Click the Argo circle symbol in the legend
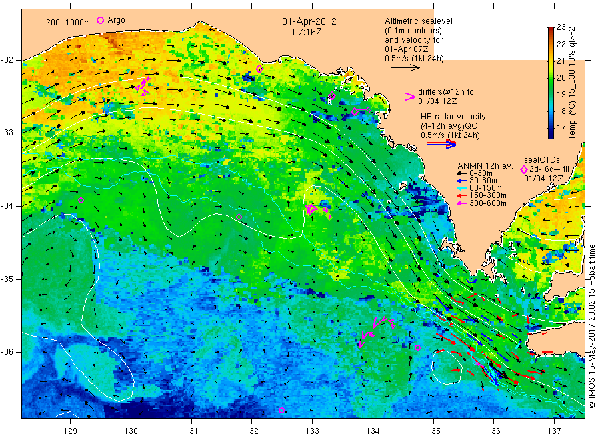600x440 pixels. coord(100,21)
